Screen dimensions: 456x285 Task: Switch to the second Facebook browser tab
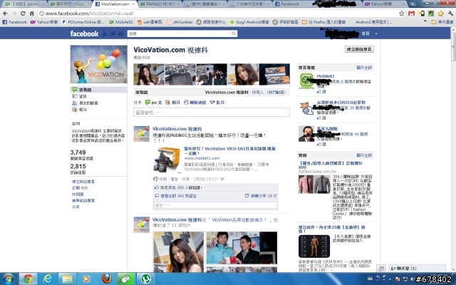[294, 4]
